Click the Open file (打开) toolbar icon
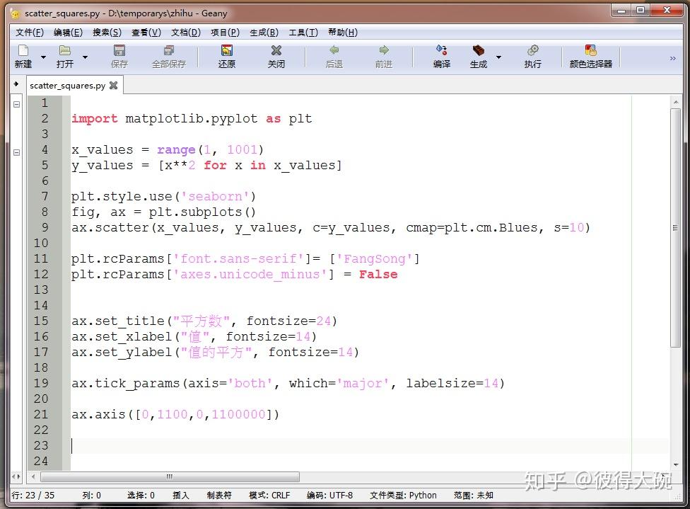 tap(65, 51)
